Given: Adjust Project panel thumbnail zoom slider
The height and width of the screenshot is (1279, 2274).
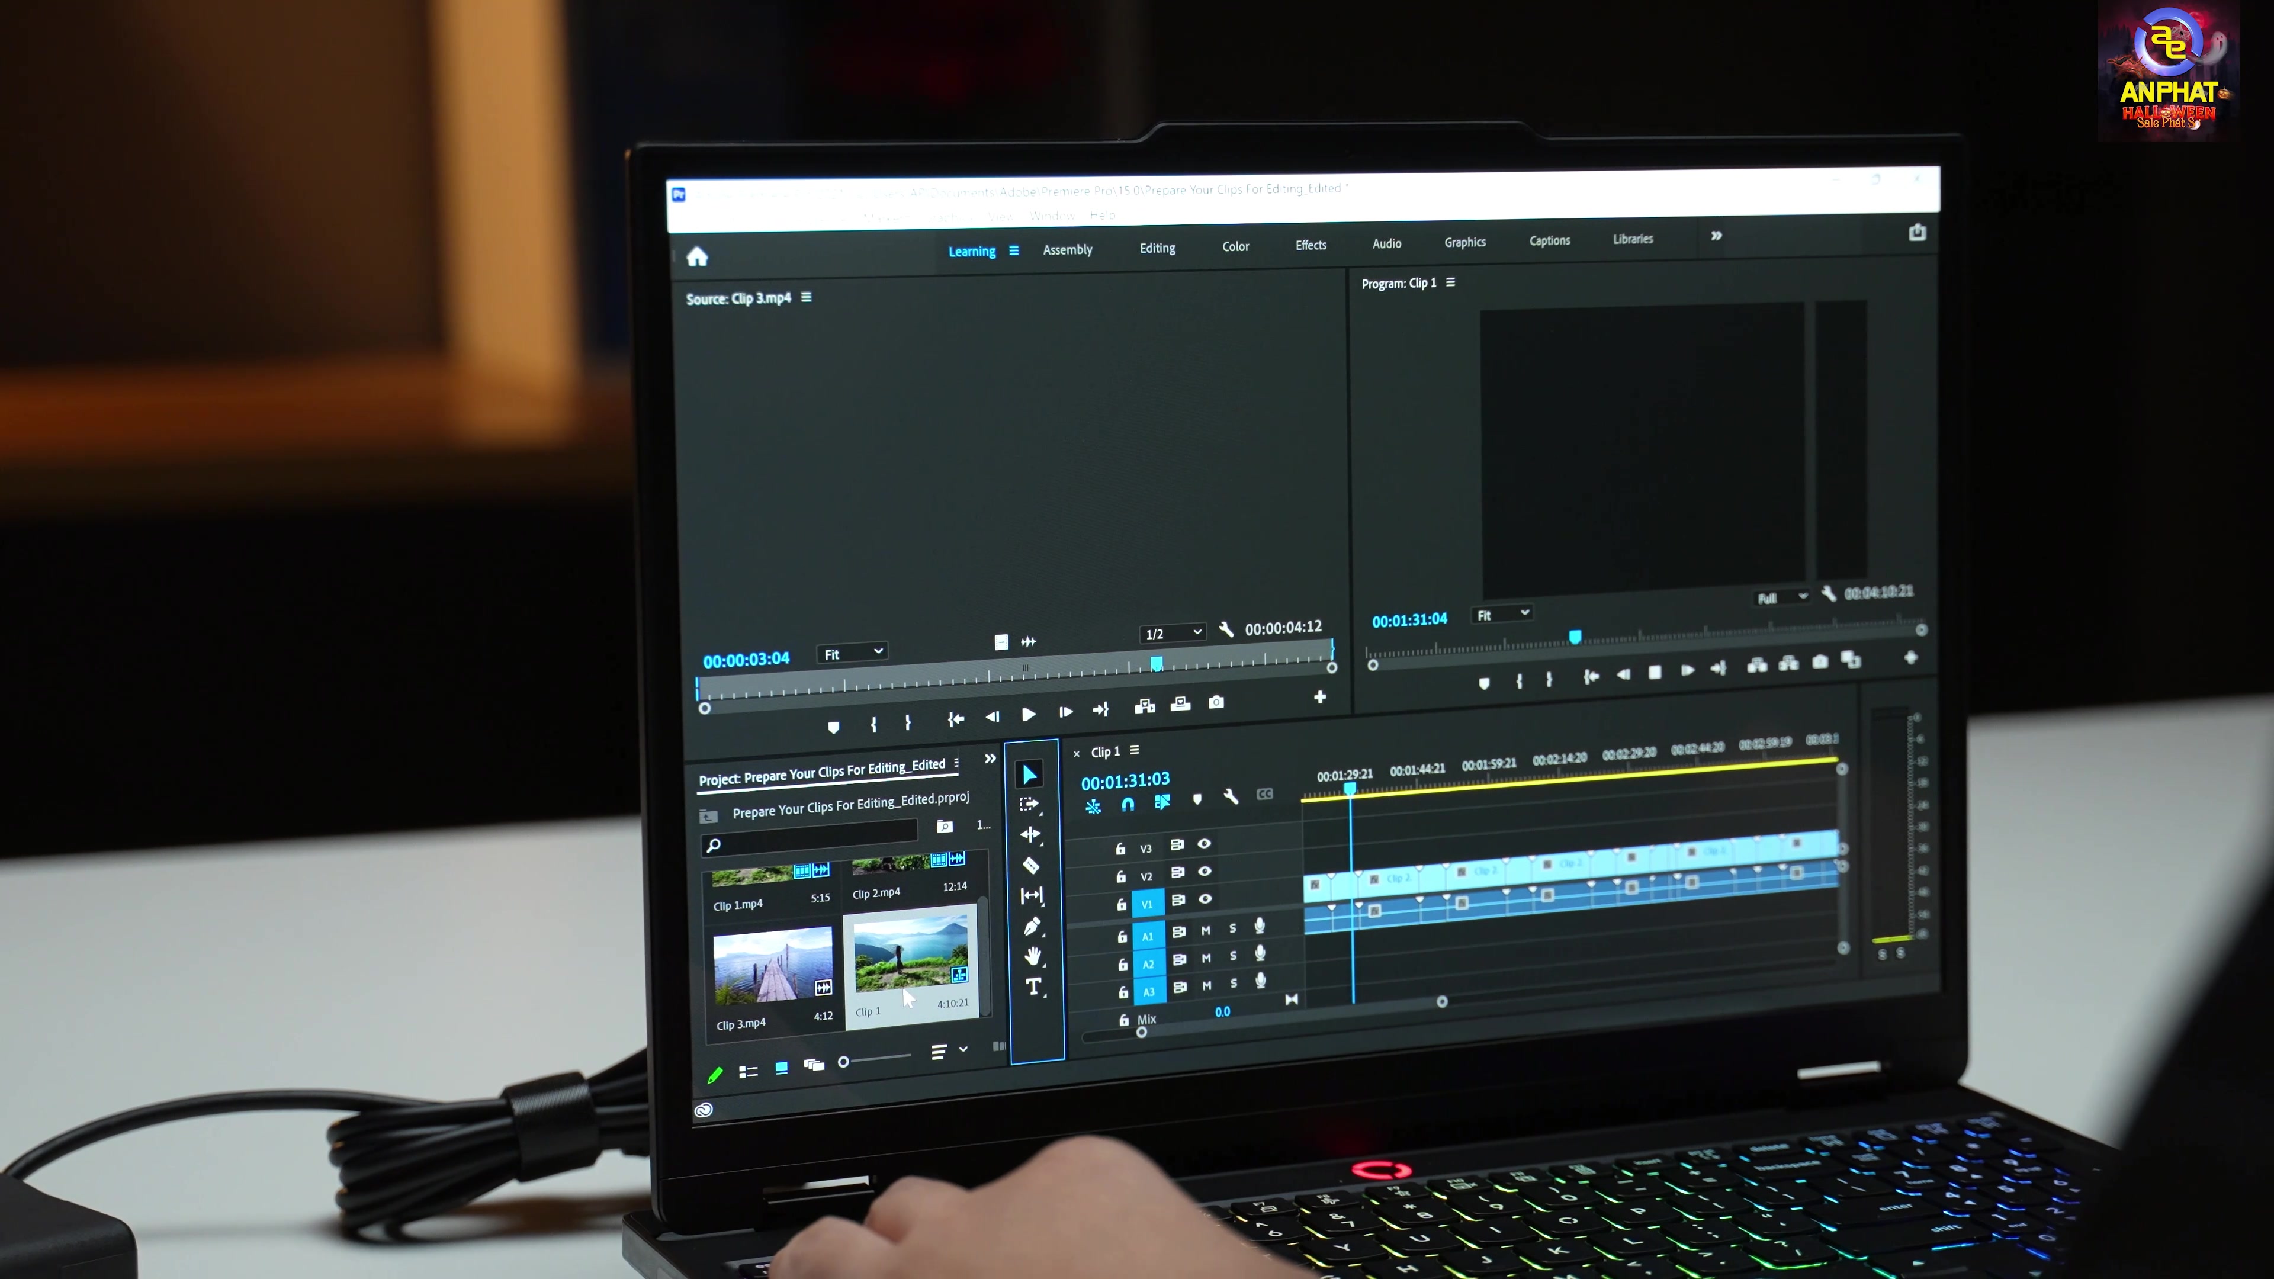Looking at the screenshot, I should coord(844,1062).
